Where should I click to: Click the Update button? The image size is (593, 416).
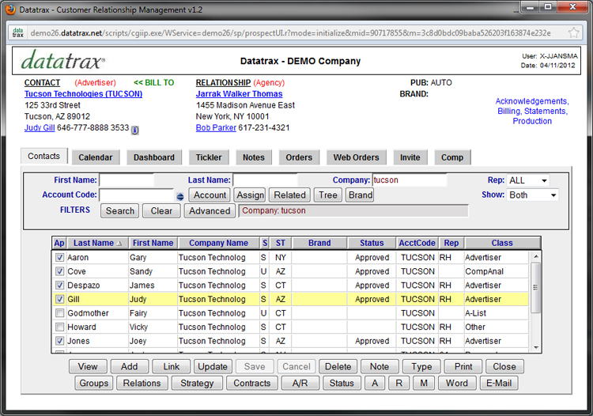click(x=213, y=366)
